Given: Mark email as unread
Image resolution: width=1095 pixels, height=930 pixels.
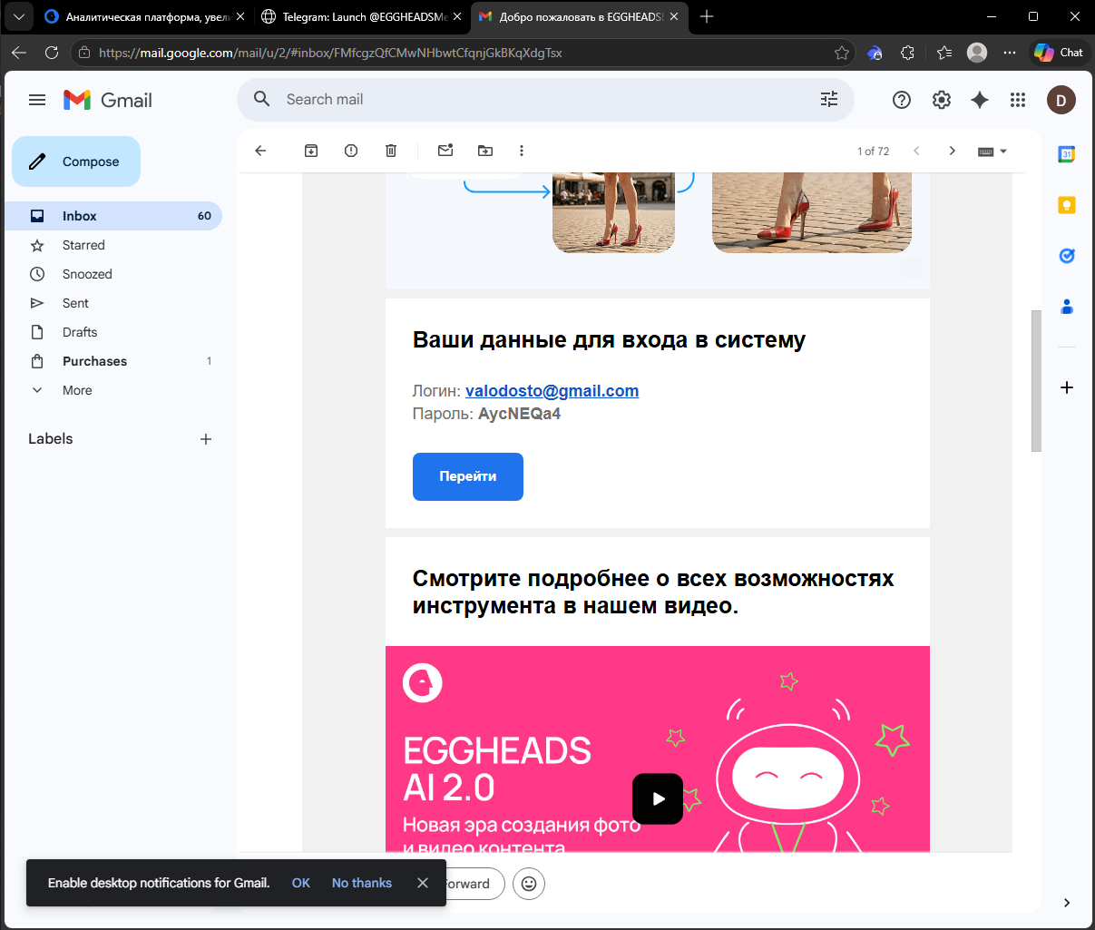Looking at the screenshot, I should [x=445, y=151].
